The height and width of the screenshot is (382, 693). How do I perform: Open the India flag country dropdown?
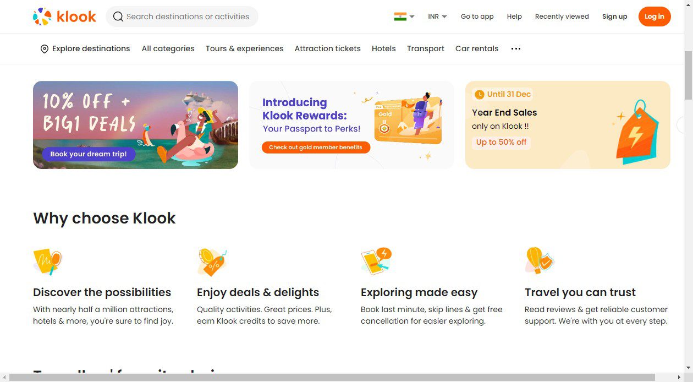[x=404, y=17]
